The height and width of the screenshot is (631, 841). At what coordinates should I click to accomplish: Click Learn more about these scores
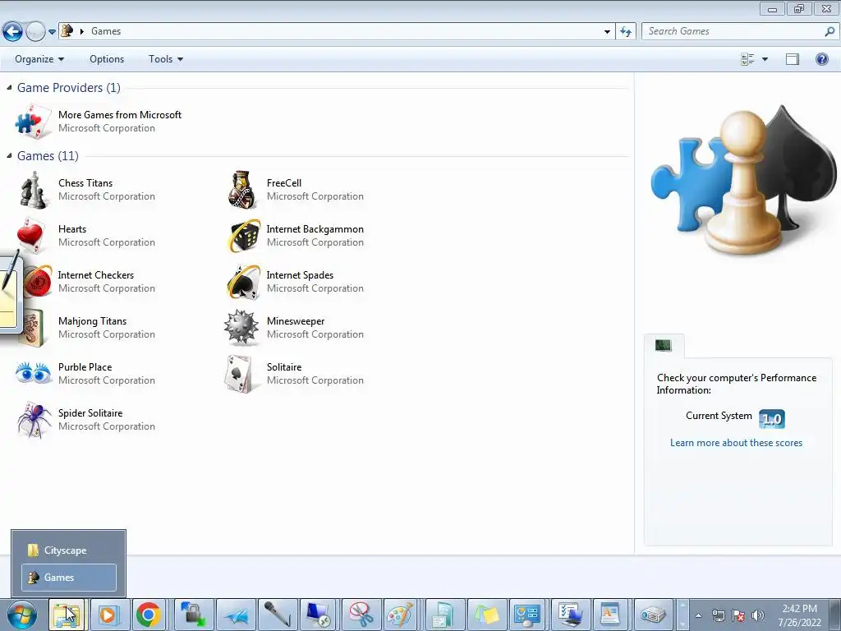[736, 443]
